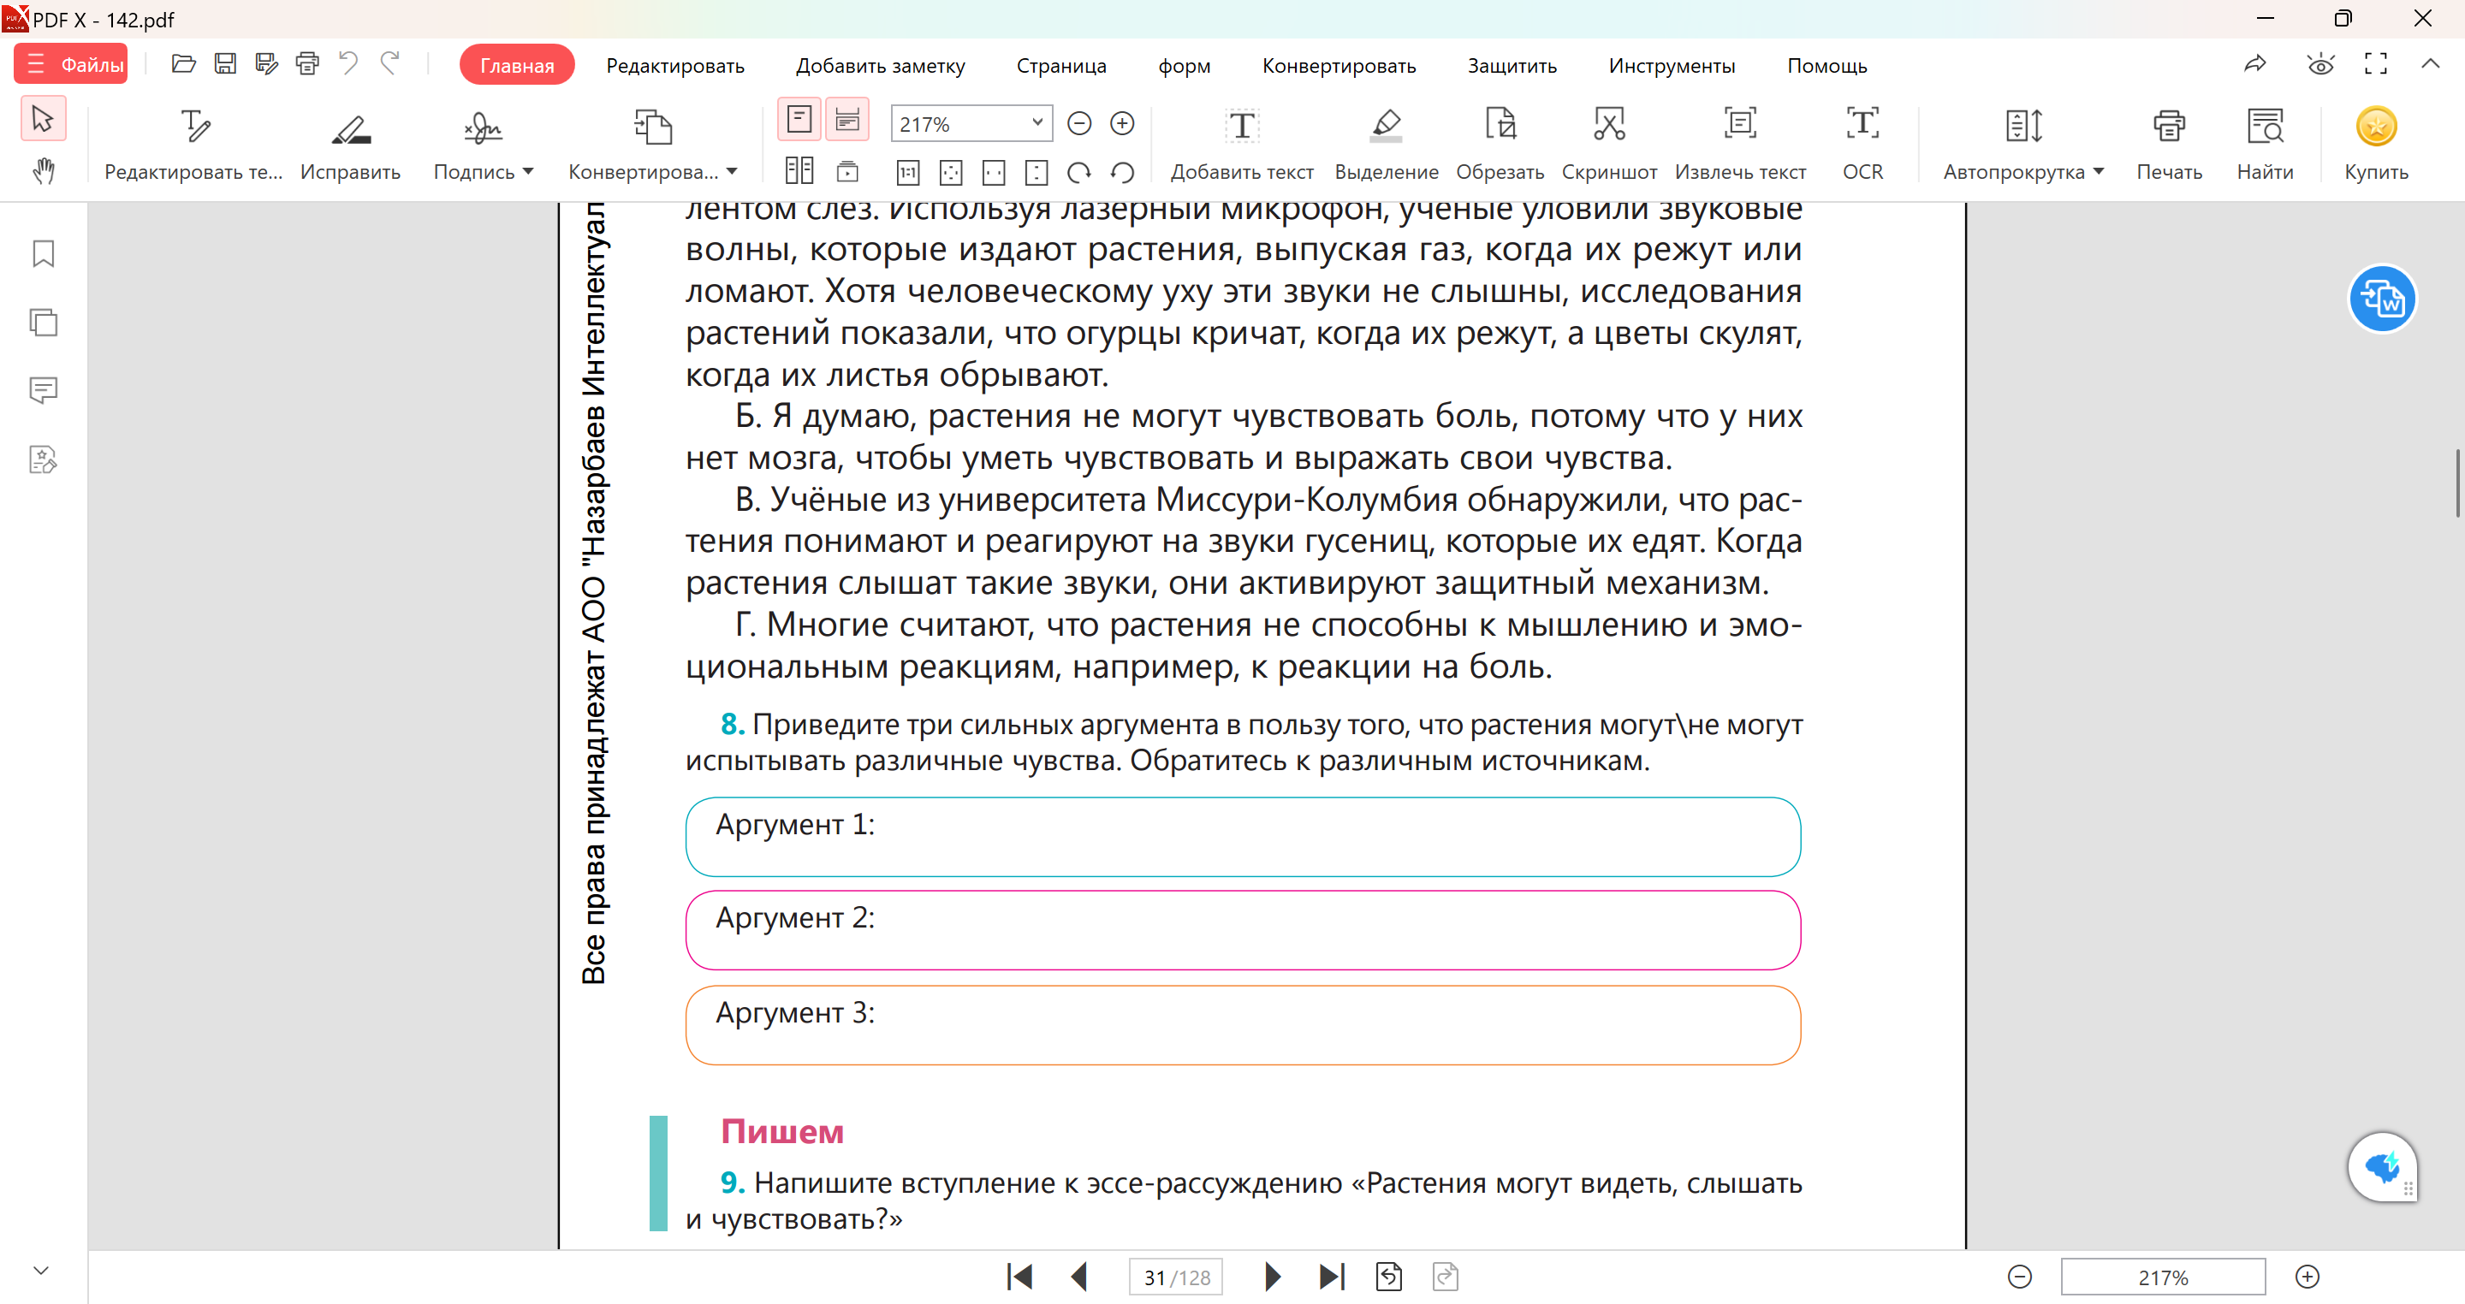Expand the Автопрокрутка autoscroll dropdown
This screenshot has width=2465, height=1304.
pyautogui.click(x=2099, y=172)
